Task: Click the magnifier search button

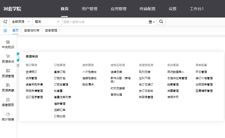Action: (161, 22)
